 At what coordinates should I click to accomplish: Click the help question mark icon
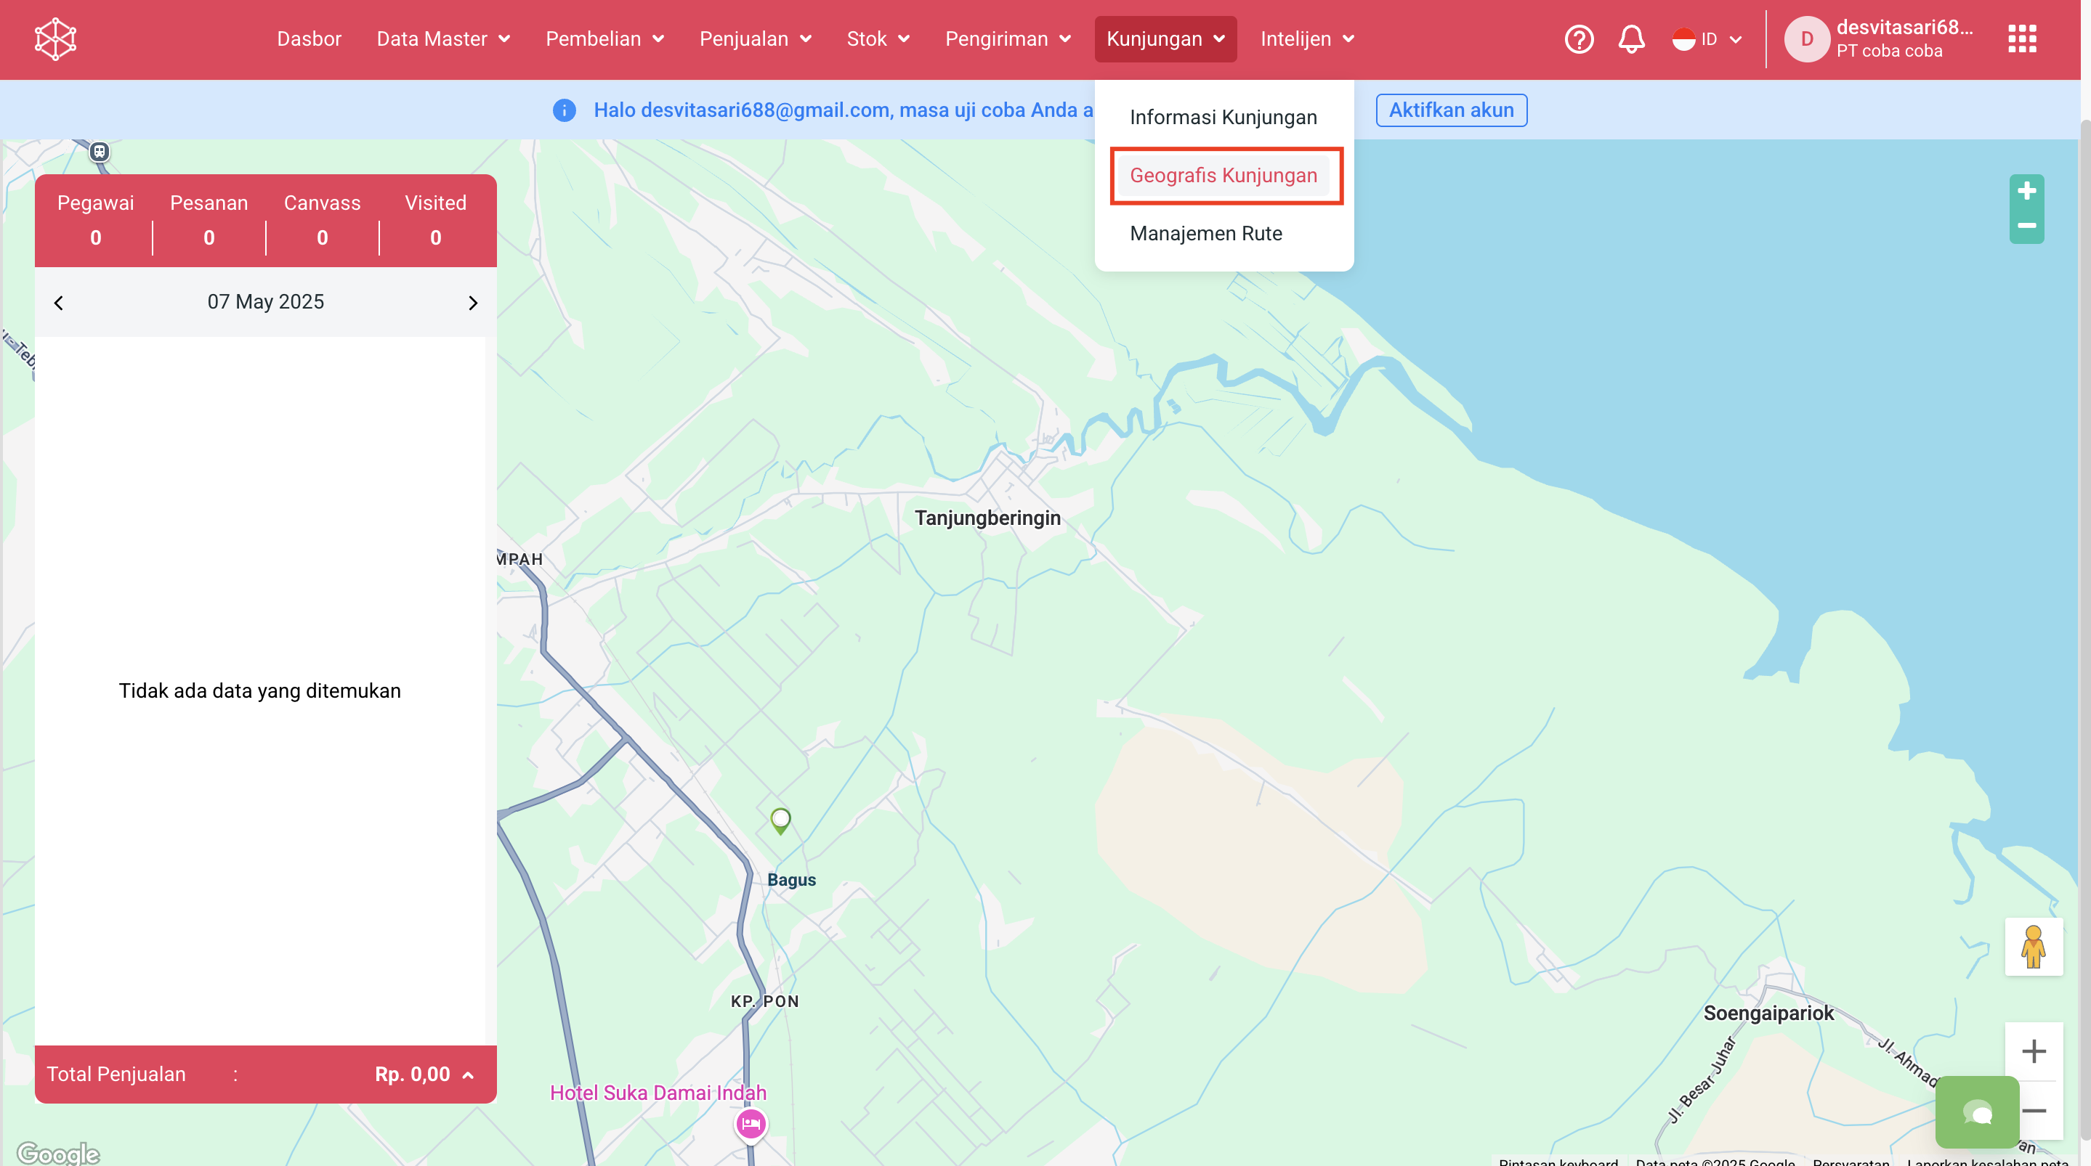coord(1579,39)
